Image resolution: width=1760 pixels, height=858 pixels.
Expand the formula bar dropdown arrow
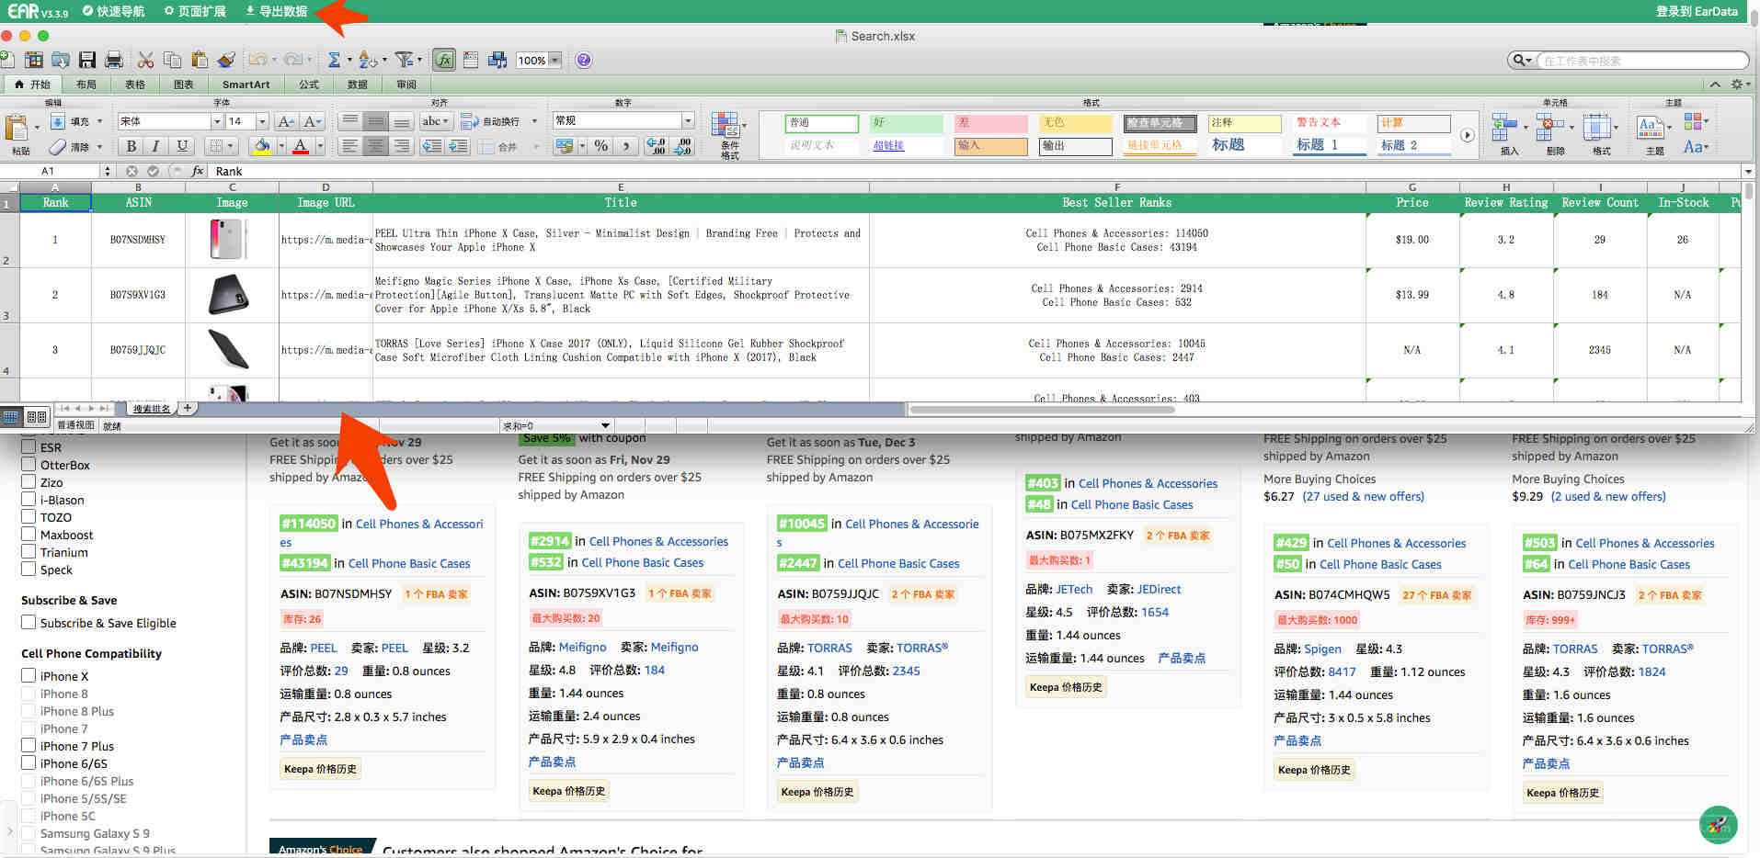tap(1747, 171)
